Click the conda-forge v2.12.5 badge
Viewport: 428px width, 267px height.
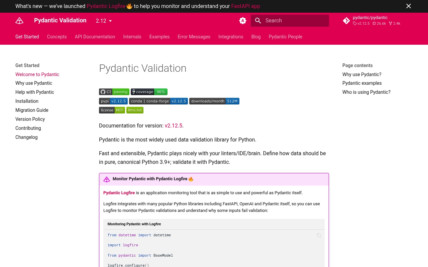[158, 101]
